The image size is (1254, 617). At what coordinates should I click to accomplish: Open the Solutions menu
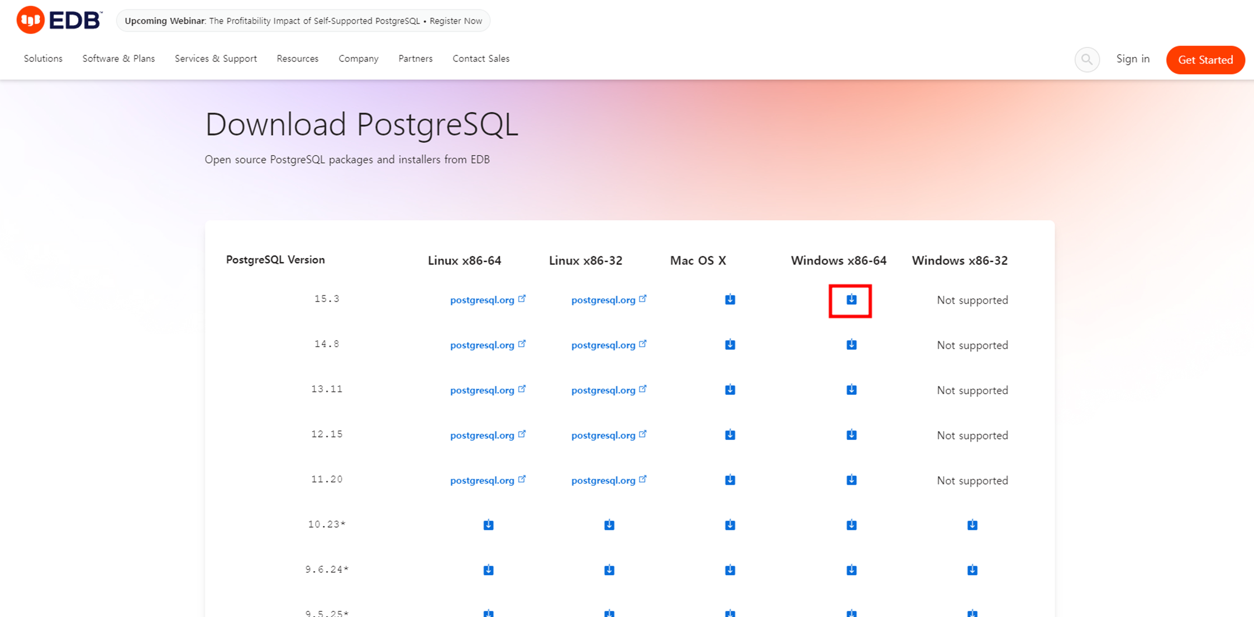point(43,59)
